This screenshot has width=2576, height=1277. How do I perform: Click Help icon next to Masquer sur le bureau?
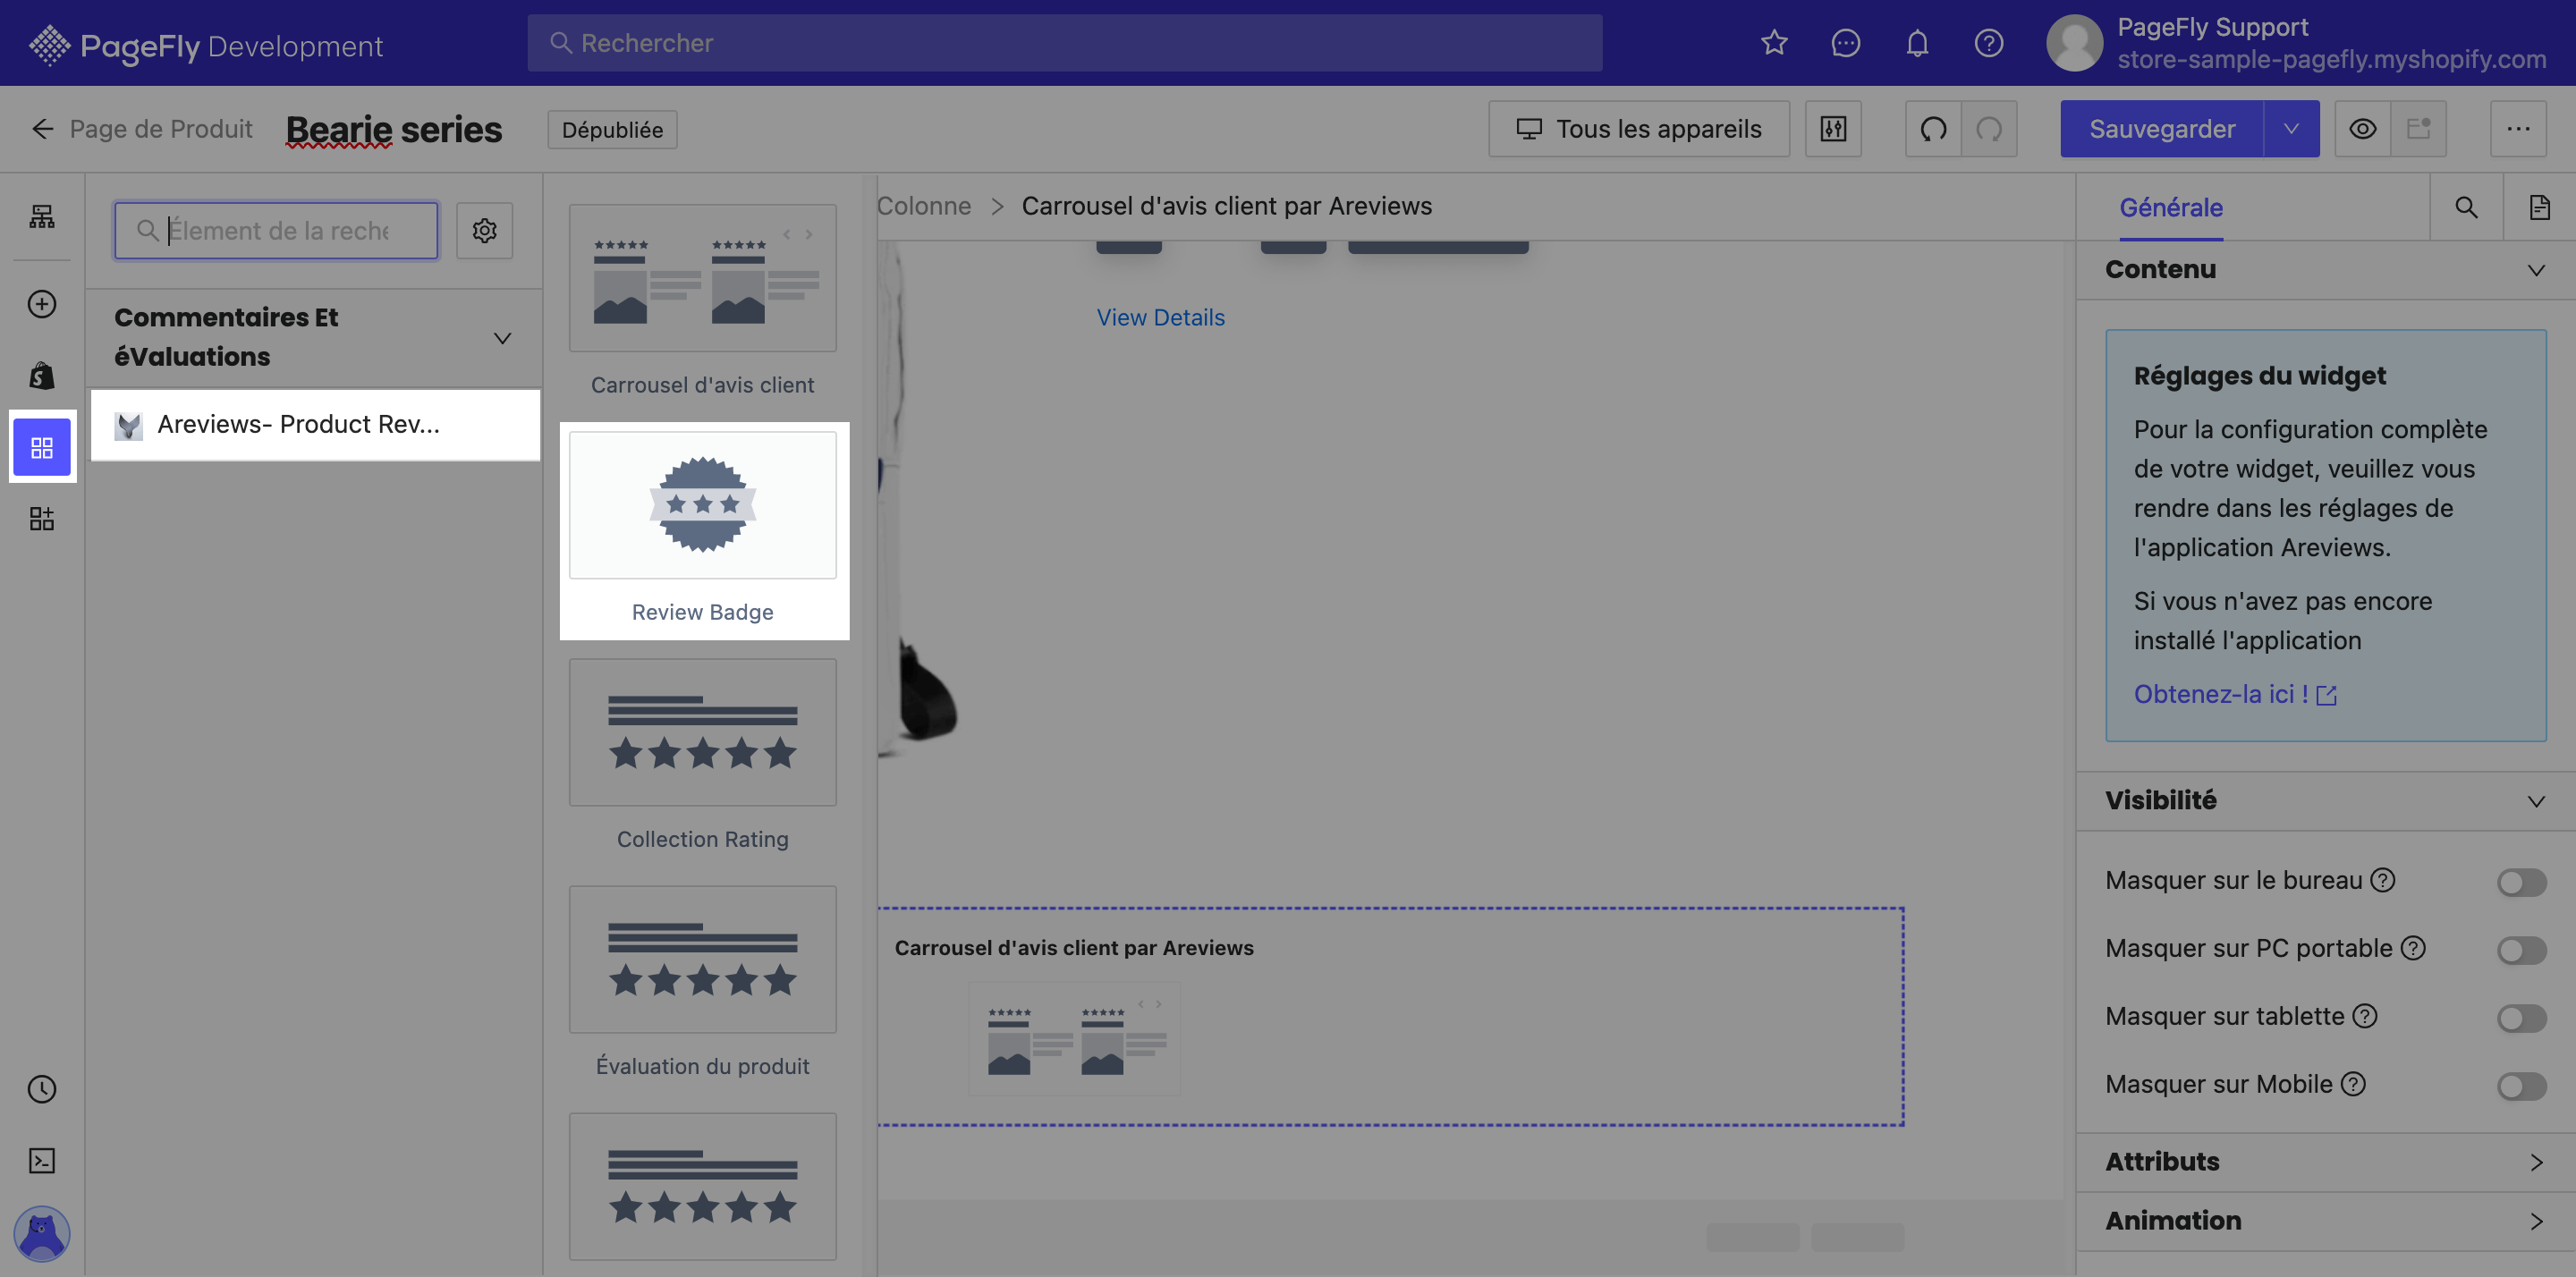point(2383,880)
